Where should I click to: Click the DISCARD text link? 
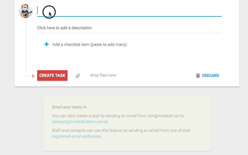pos(210,76)
